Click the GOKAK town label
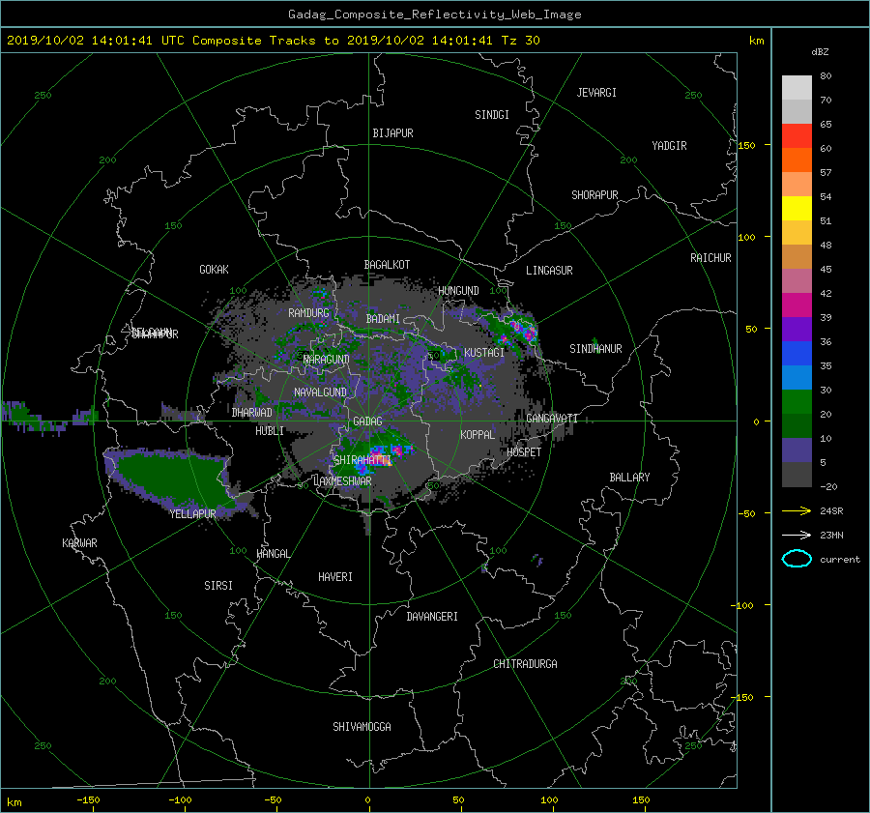The image size is (870, 813). tap(214, 270)
